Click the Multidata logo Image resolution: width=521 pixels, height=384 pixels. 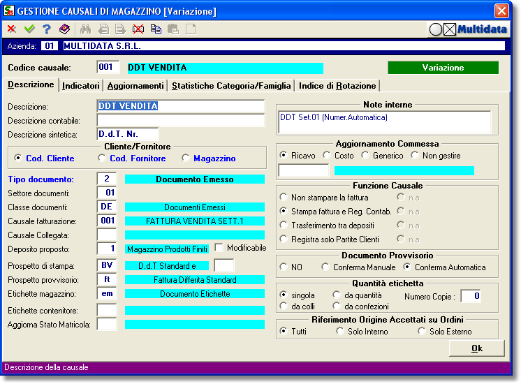point(482,29)
